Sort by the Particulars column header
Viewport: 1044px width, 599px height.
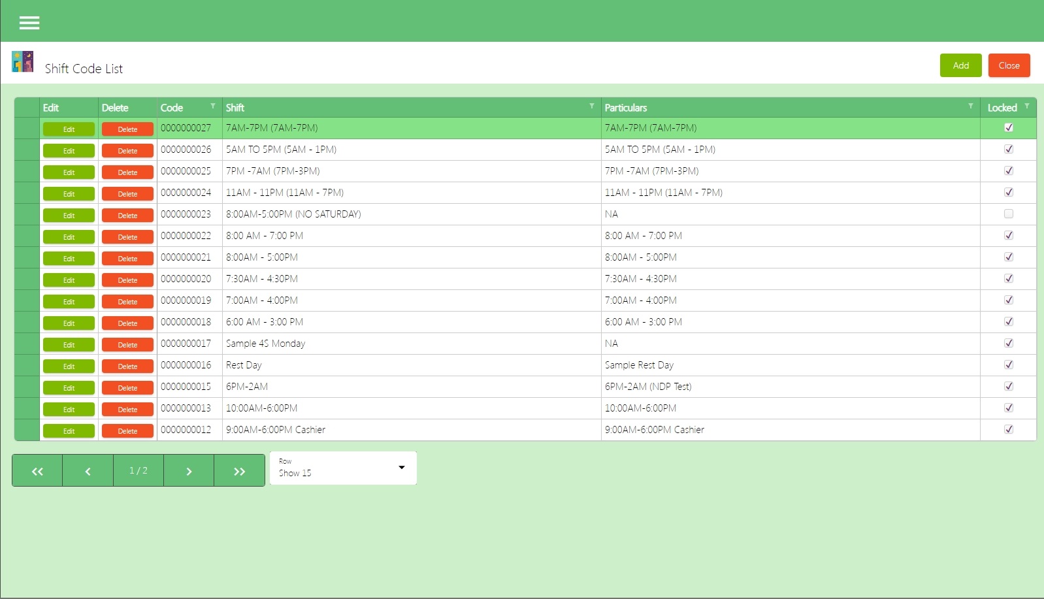[626, 108]
